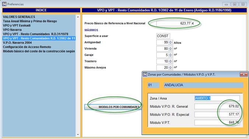Click the Vivienda m² value field
Screen dimensions: 249x139
click(x=162, y=49)
